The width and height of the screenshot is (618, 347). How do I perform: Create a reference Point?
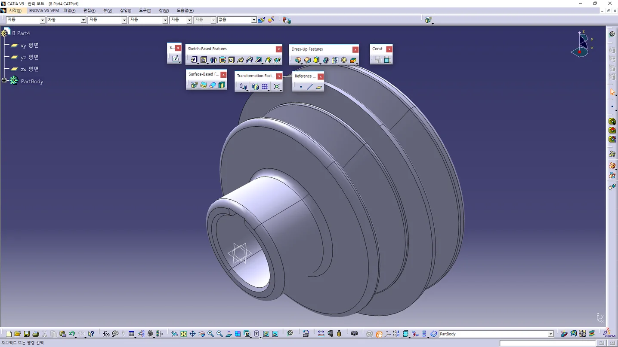(301, 87)
